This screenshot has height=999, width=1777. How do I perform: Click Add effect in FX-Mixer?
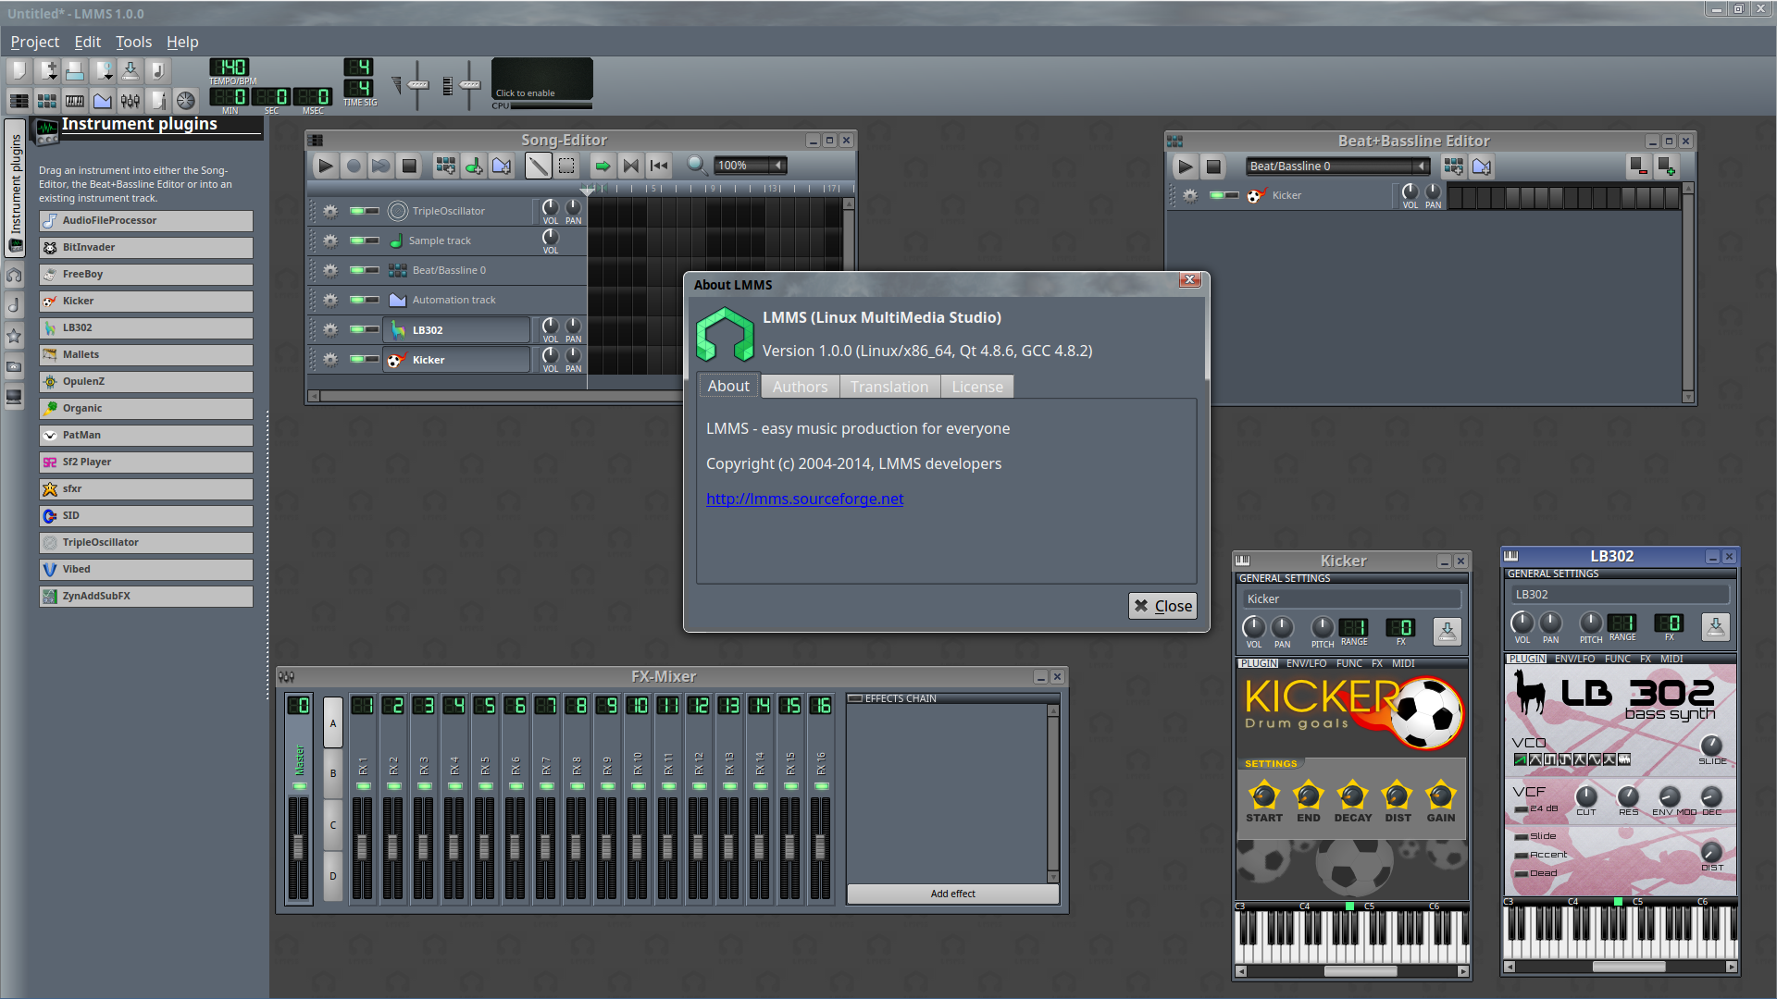(953, 894)
